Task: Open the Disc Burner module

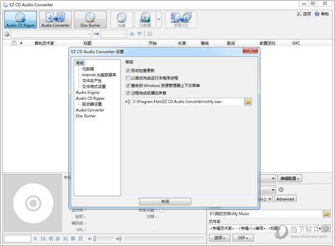Action: pyautogui.click(x=90, y=19)
